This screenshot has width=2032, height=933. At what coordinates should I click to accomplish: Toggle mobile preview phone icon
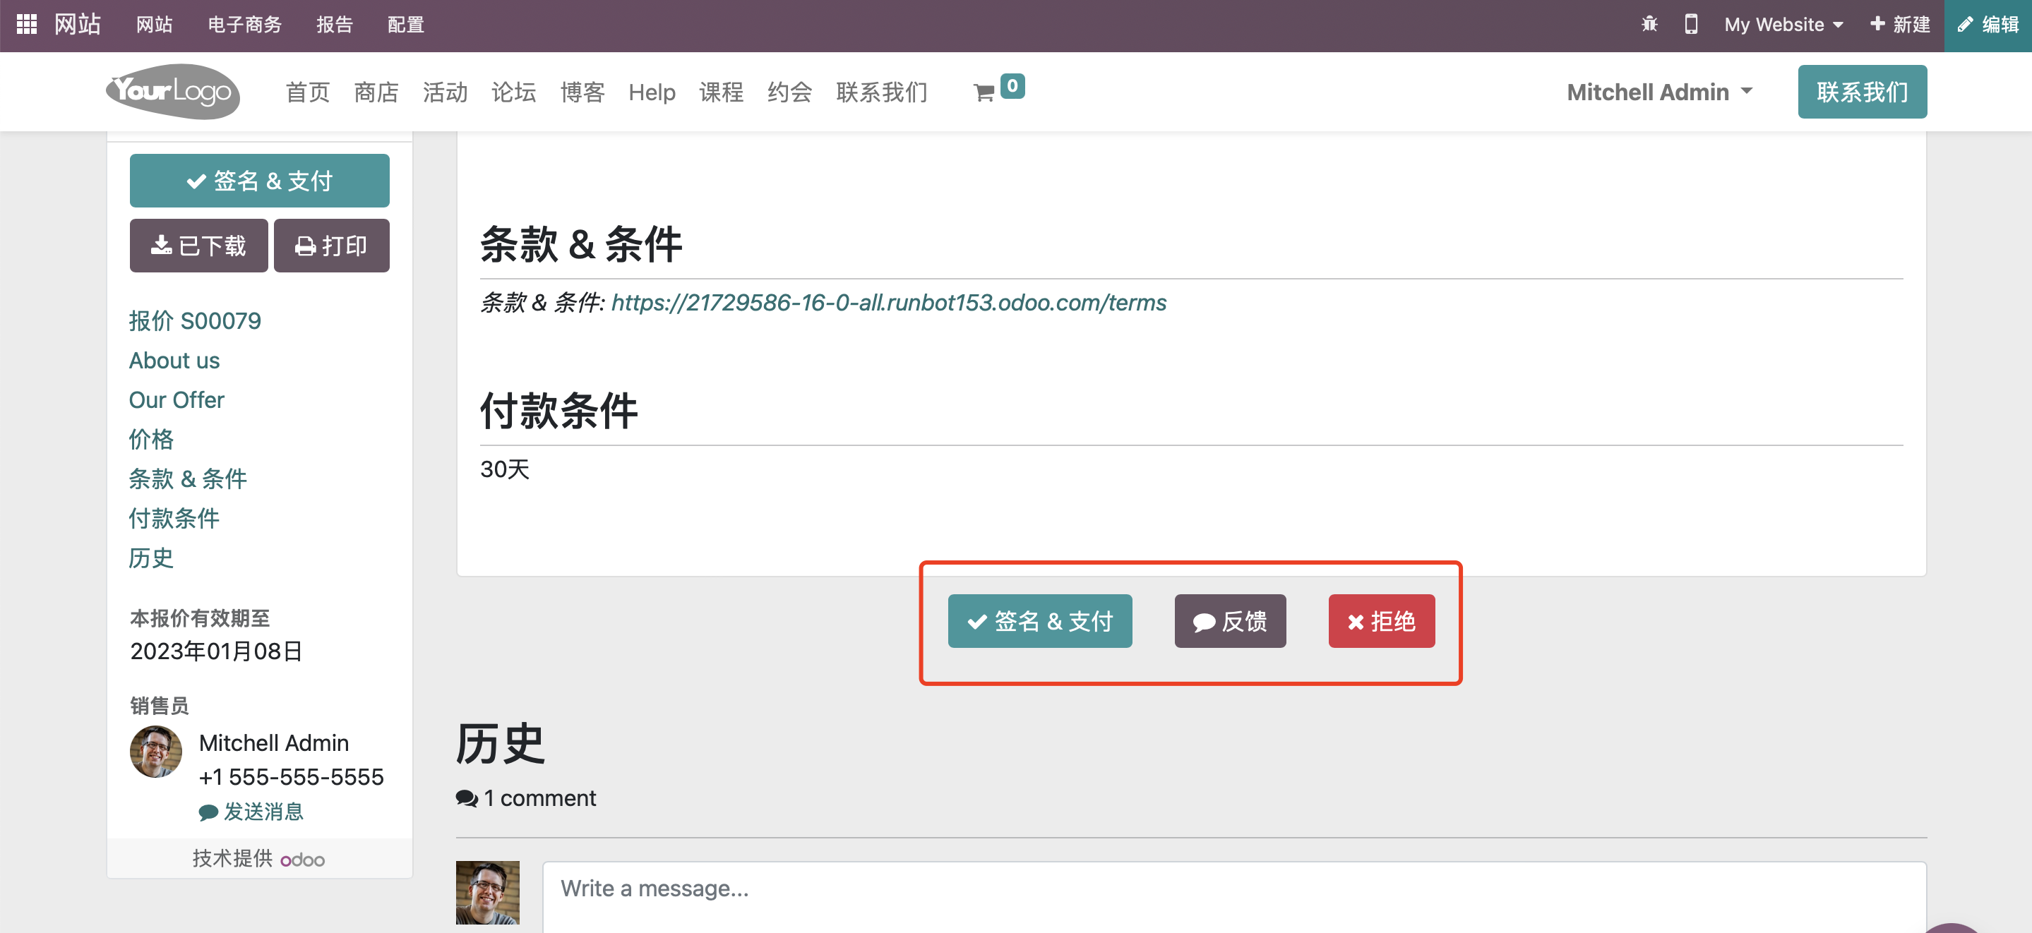pos(1690,25)
